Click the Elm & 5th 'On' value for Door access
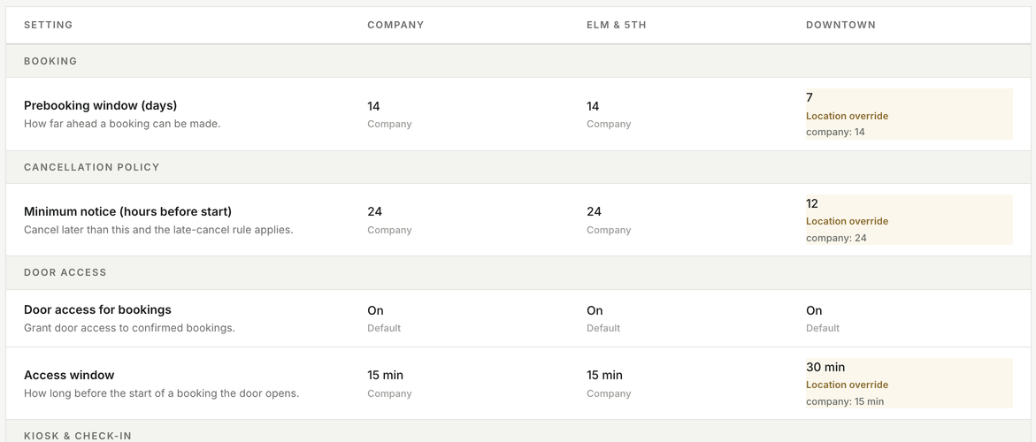Screen dimensions: 1036x442 click(x=595, y=310)
